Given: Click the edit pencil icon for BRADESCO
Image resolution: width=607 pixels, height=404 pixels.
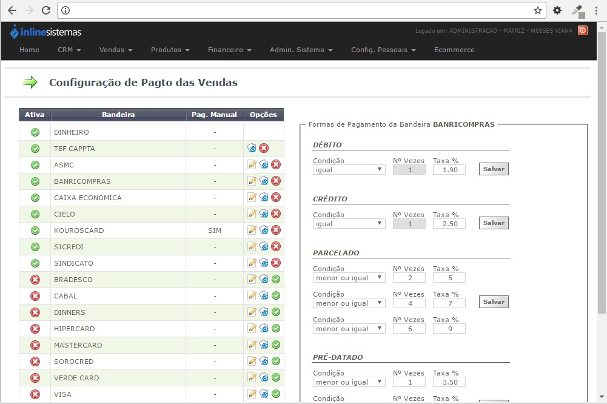Looking at the screenshot, I should pos(252,279).
